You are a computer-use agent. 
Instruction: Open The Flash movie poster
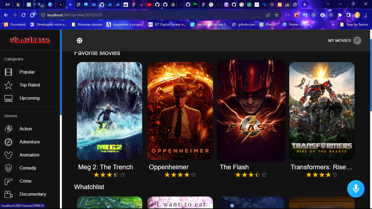tap(251, 111)
